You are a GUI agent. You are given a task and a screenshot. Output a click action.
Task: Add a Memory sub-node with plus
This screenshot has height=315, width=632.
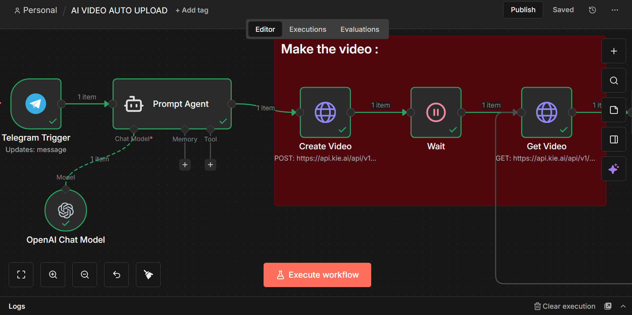[185, 165]
